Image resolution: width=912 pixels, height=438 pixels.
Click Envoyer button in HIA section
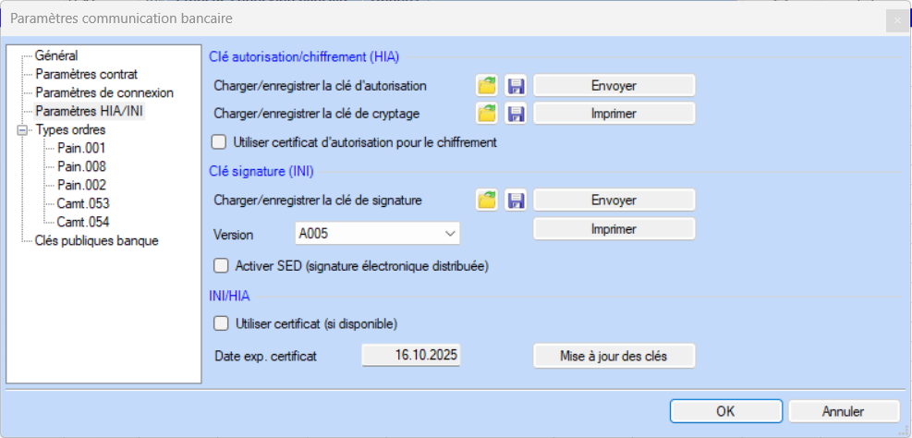coord(614,86)
